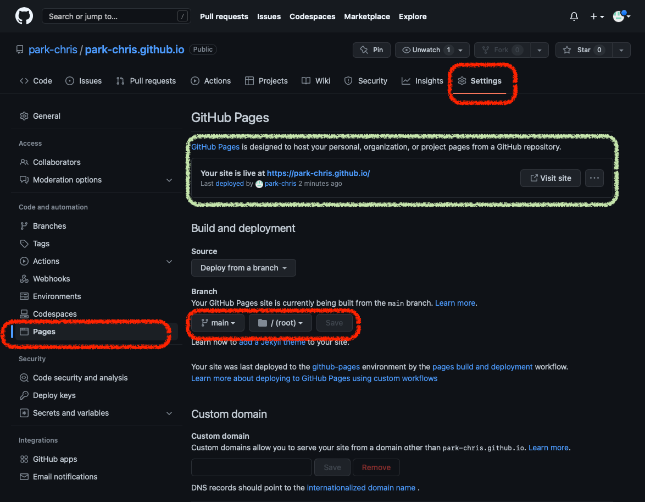Click the park-chris.github.io repository link
Screen dimensions: 645x502
135,49
